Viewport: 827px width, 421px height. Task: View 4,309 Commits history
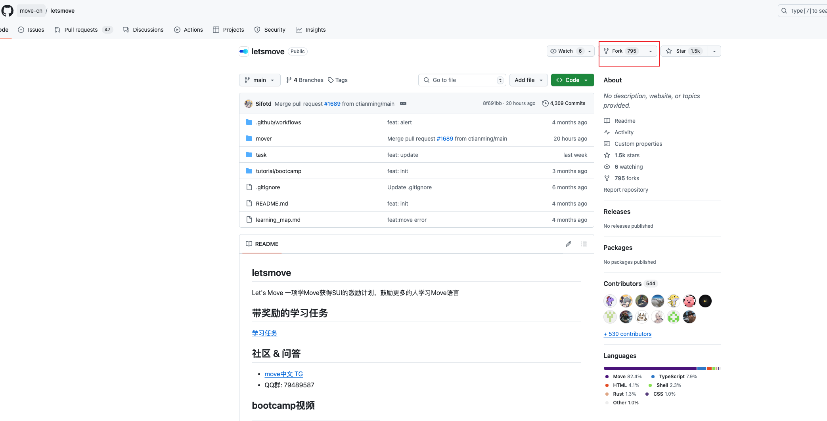(564, 103)
